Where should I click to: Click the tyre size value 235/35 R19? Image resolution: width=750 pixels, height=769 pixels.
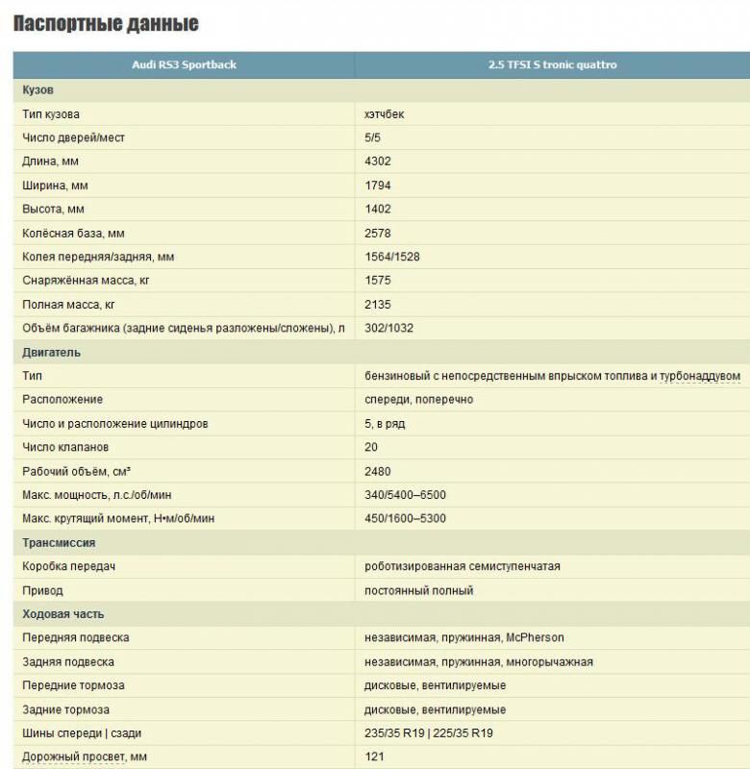[394, 733]
